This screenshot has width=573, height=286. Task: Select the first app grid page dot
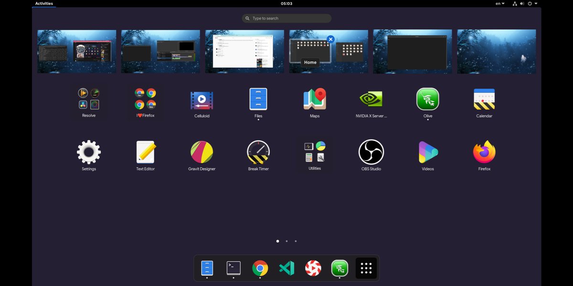(277, 241)
